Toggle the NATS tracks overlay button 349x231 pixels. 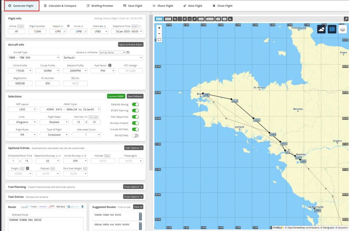[x=201, y=19]
